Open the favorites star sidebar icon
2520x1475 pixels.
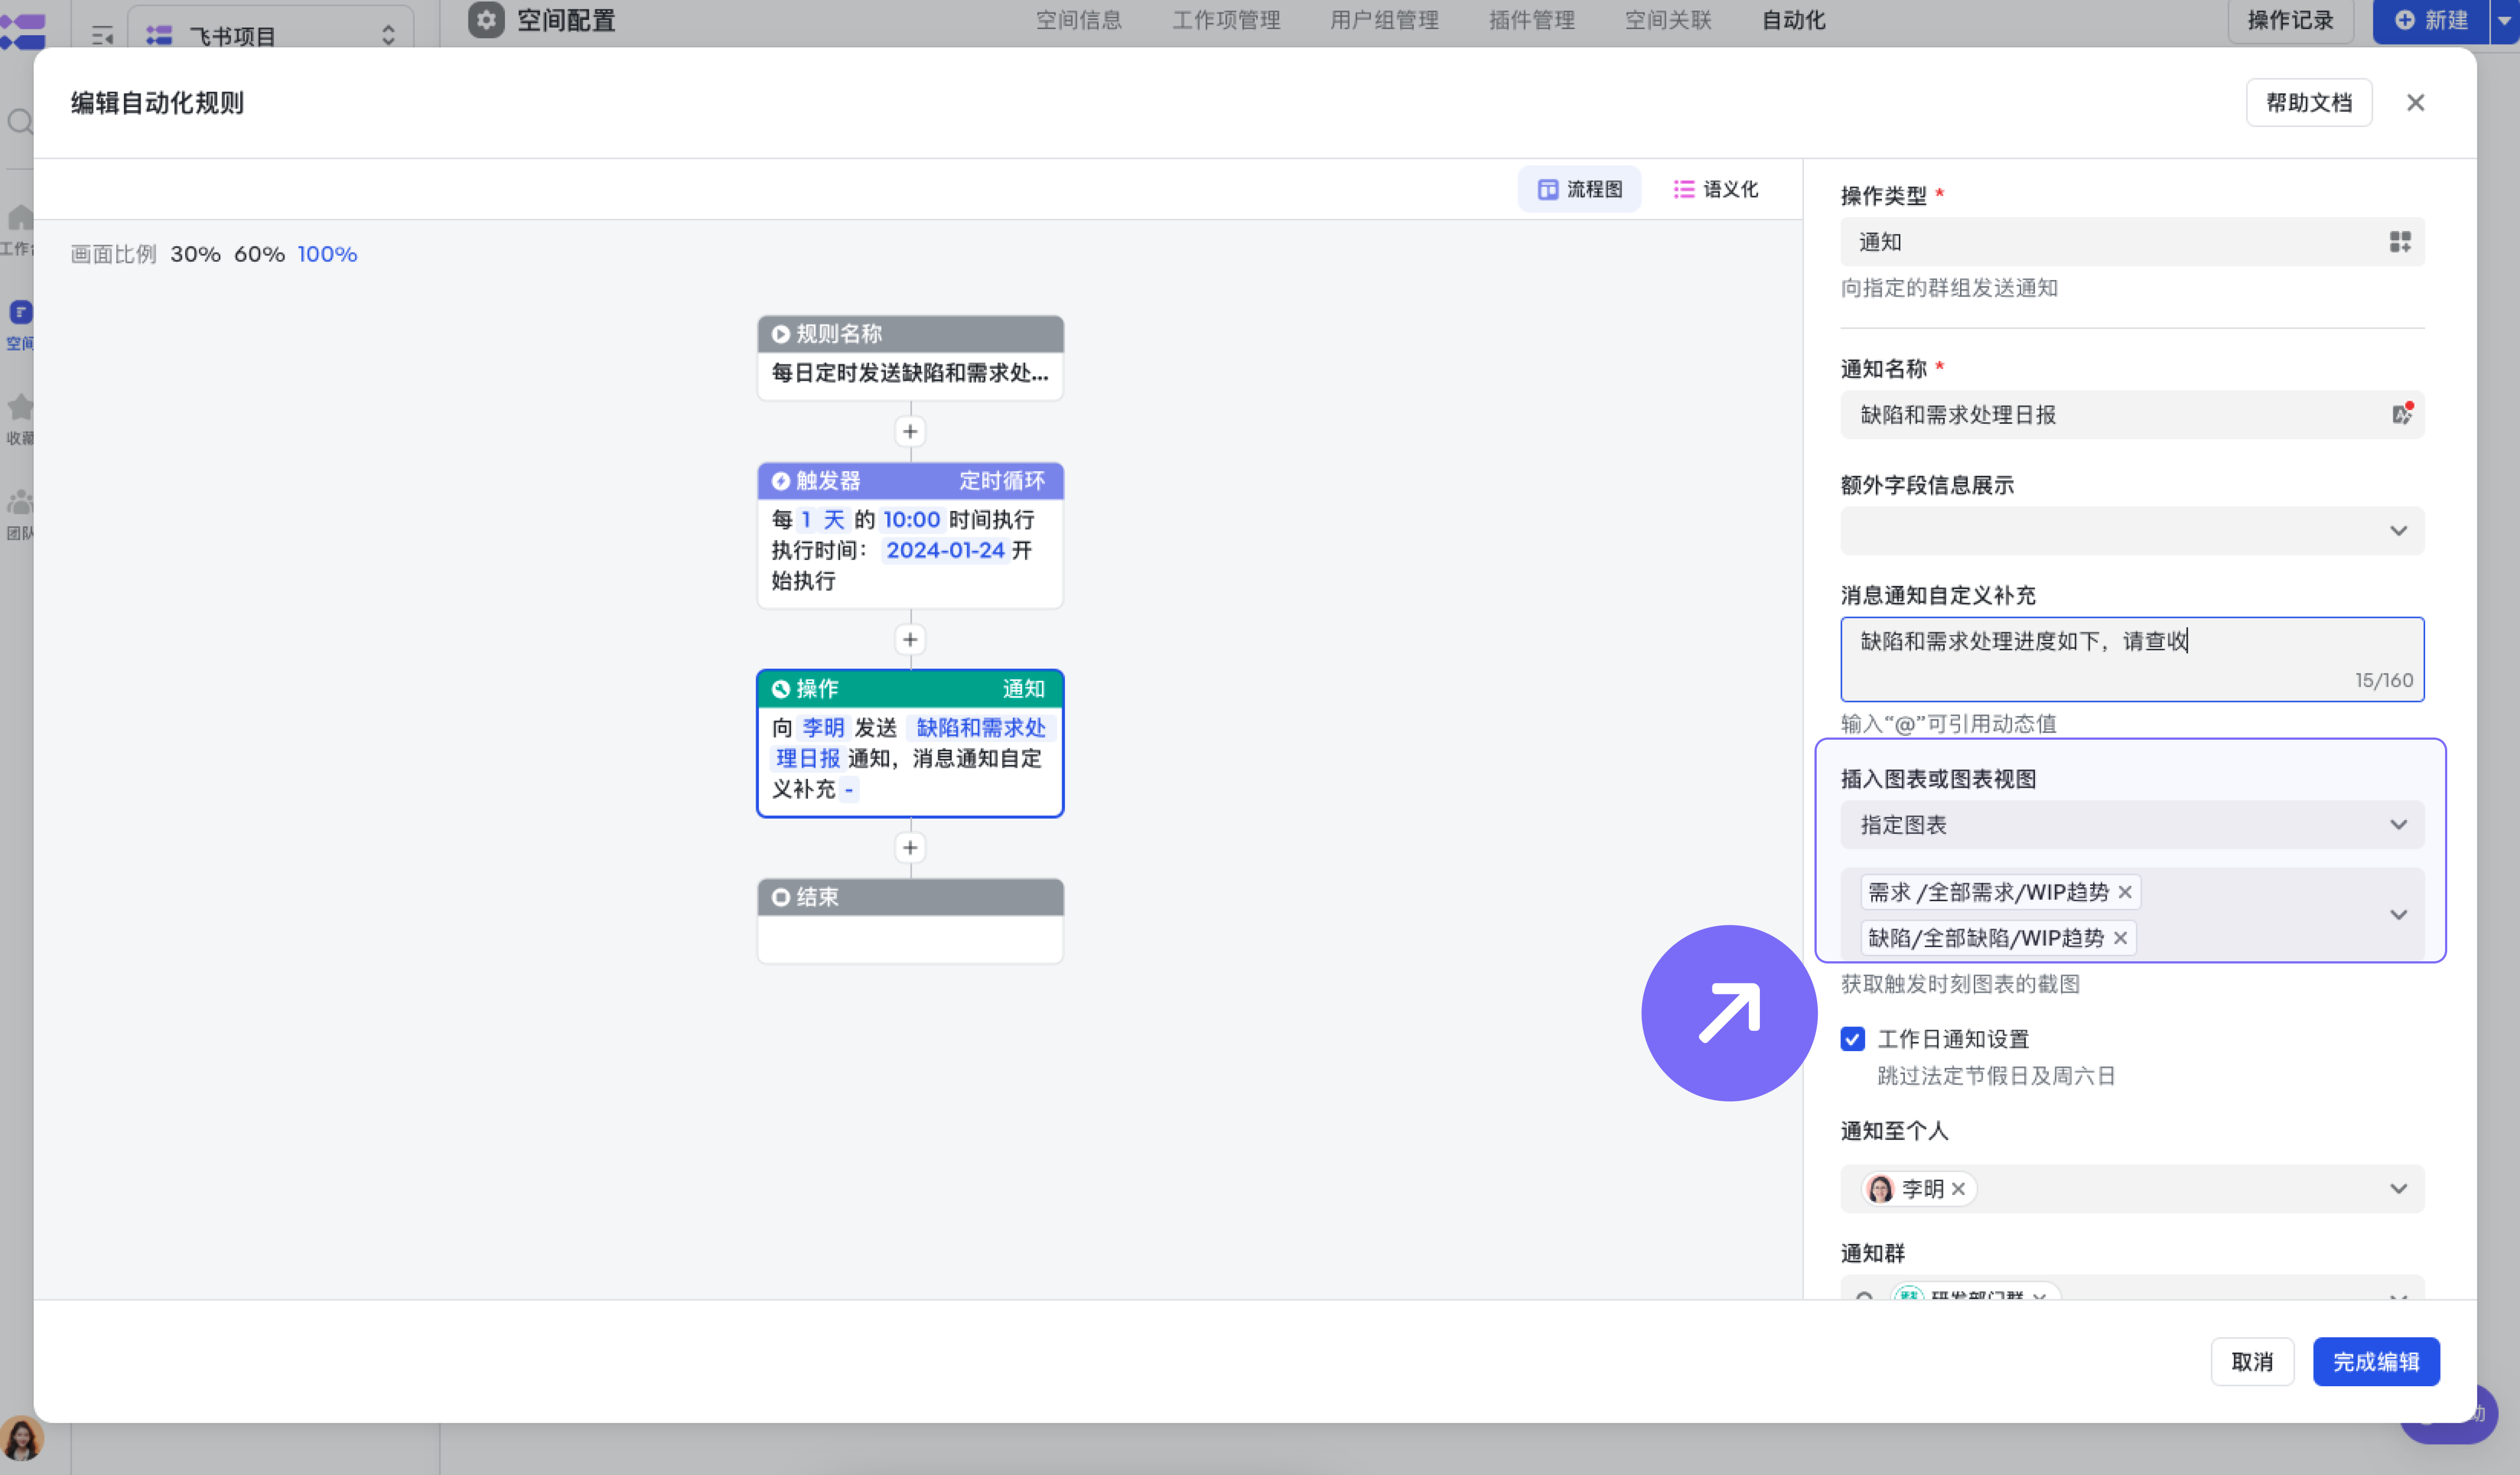20,407
